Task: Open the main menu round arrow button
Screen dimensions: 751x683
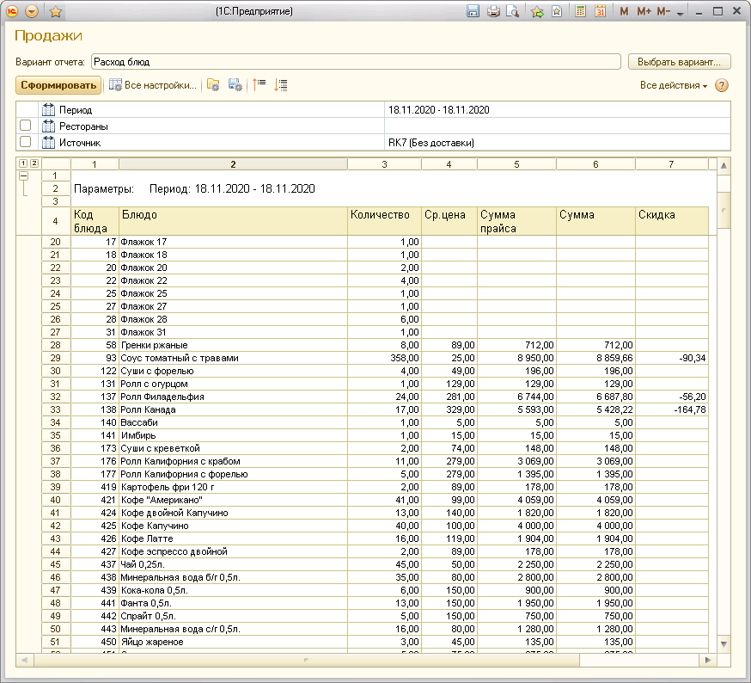Action: coord(32,11)
